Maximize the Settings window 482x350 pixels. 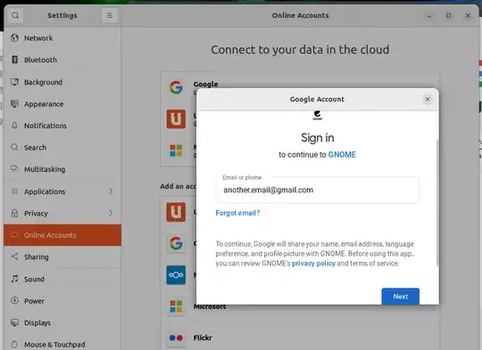coord(448,15)
